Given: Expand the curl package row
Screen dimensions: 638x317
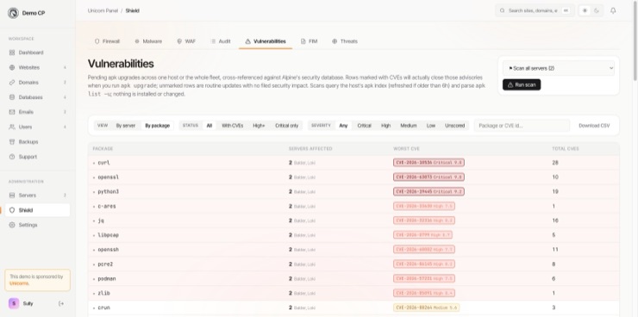Looking at the screenshot, I should coord(353,163).
